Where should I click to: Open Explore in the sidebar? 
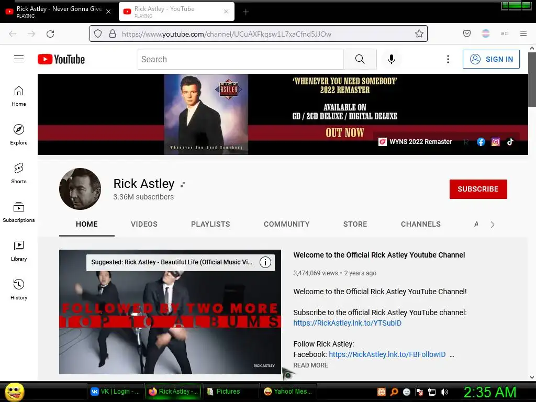(19, 135)
